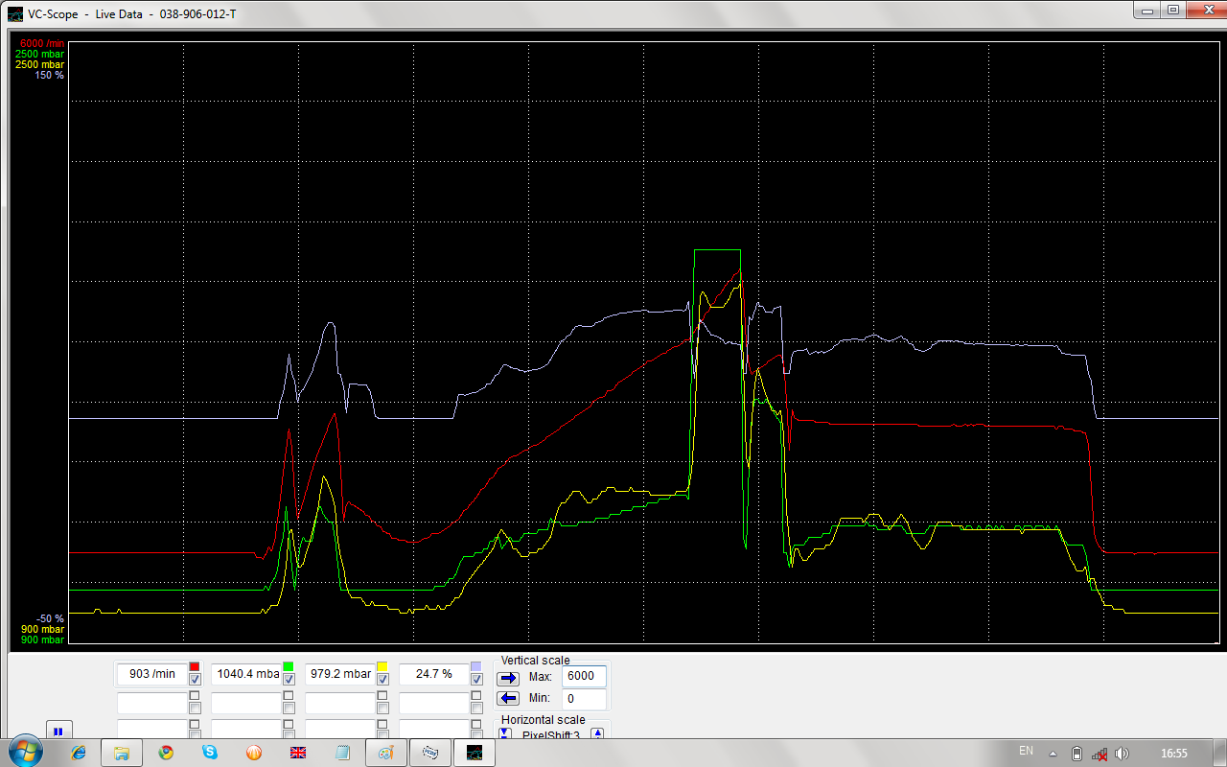
Task: Open the Windows Start menu
Action: click(x=23, y=752)
